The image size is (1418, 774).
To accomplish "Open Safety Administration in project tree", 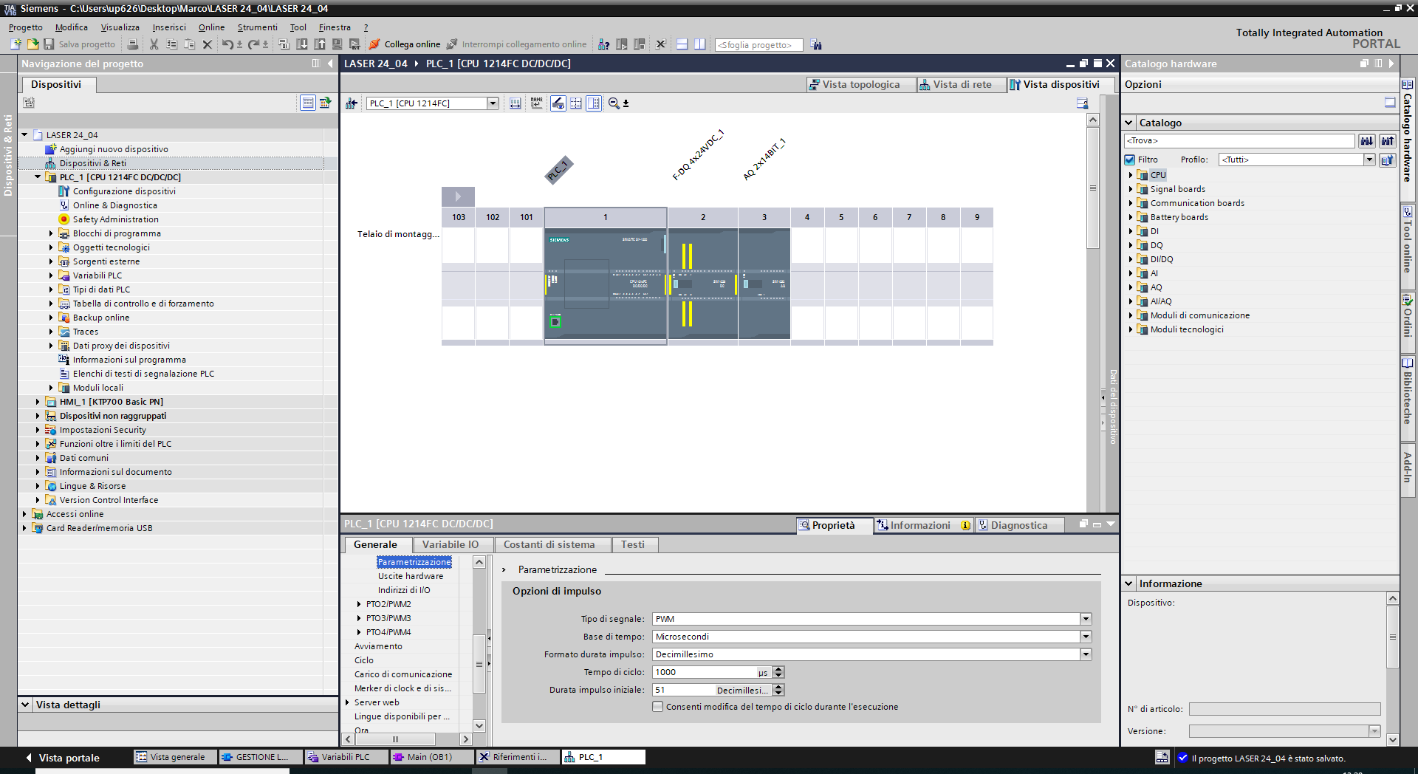I will tap(115, 219).
